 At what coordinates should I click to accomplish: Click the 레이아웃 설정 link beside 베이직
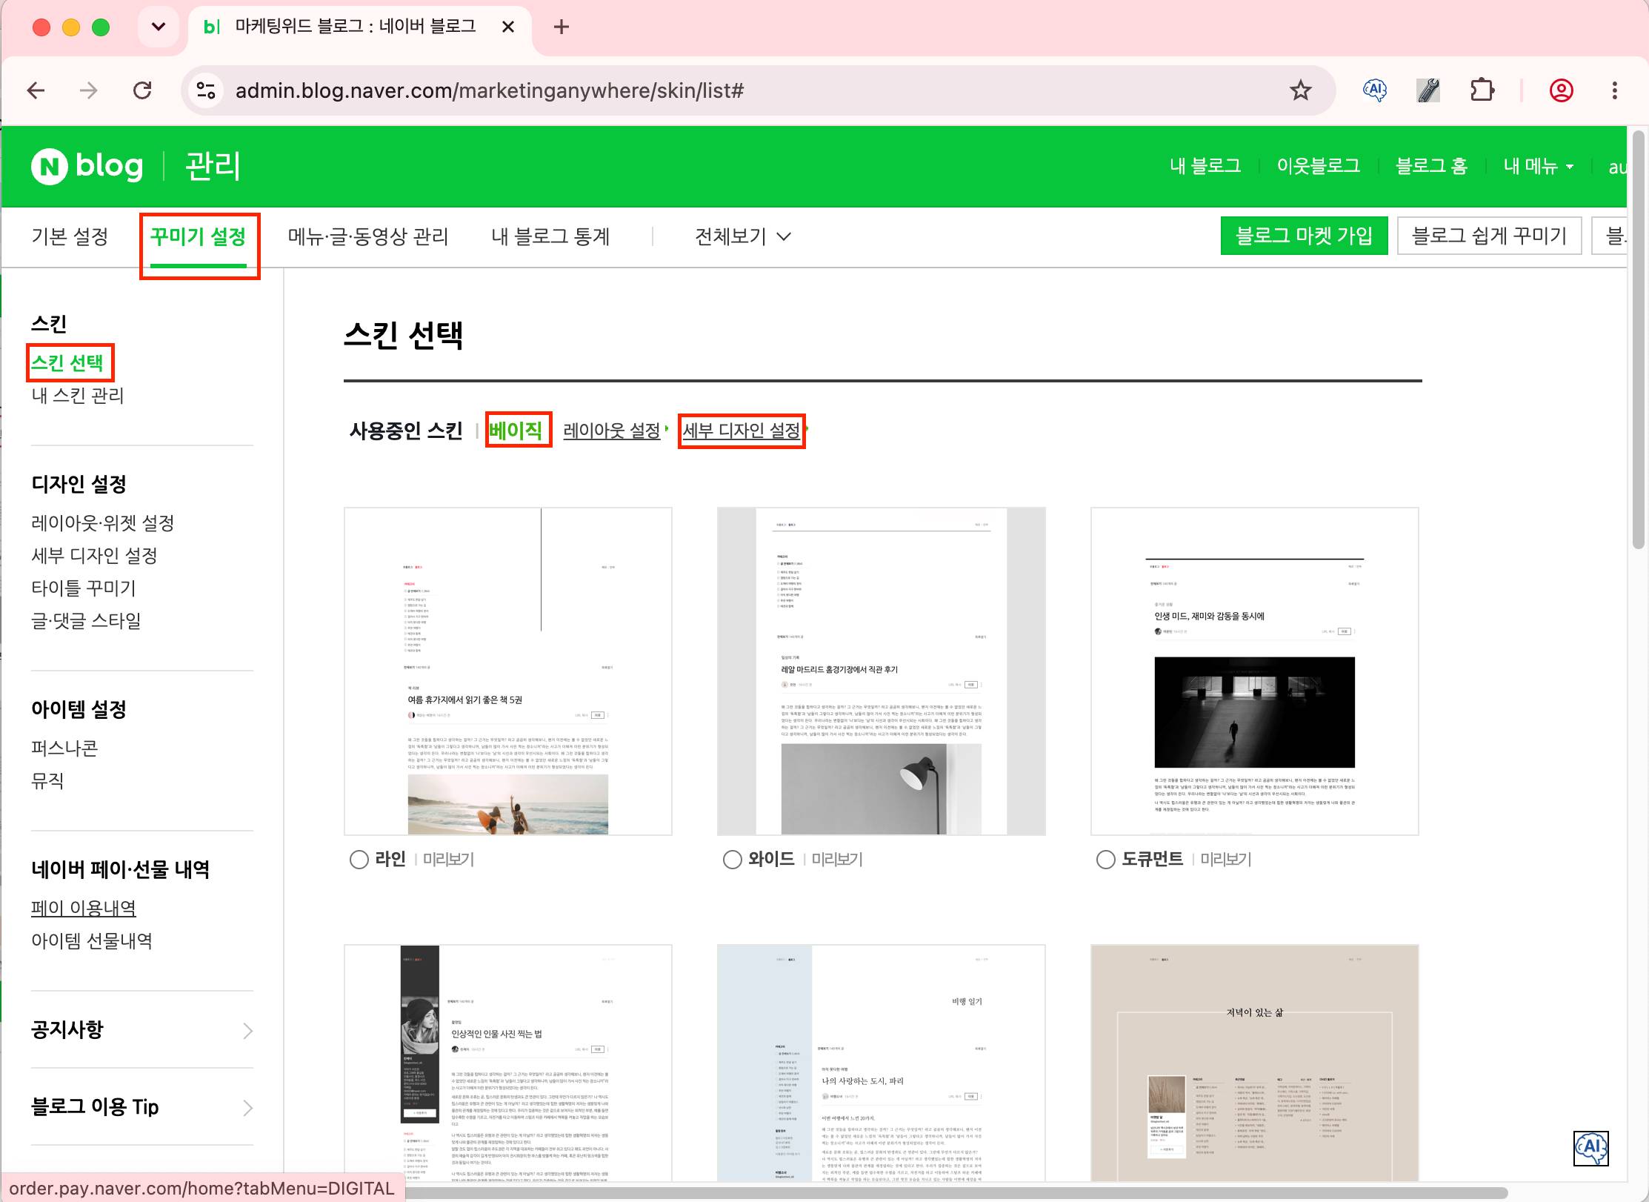point(612,431)
